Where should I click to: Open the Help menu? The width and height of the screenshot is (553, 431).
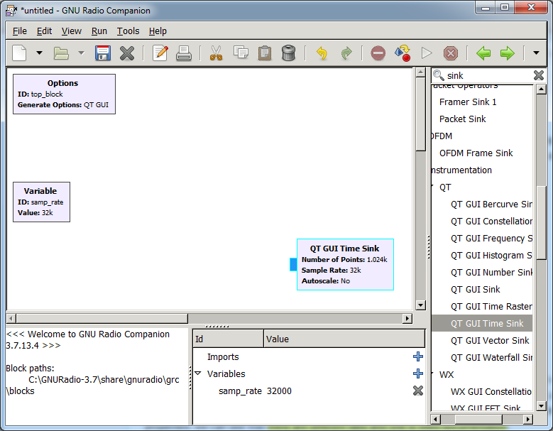click(x=158, y=31)
